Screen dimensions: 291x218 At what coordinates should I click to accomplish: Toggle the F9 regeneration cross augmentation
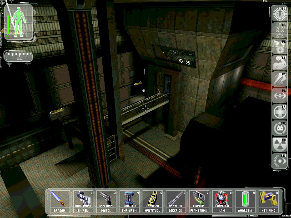279,112
